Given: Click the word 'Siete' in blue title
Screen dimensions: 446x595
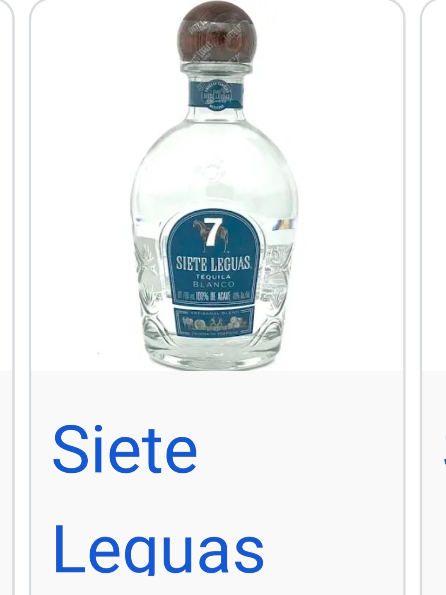Looking at the screenshot, I should 125,450.
